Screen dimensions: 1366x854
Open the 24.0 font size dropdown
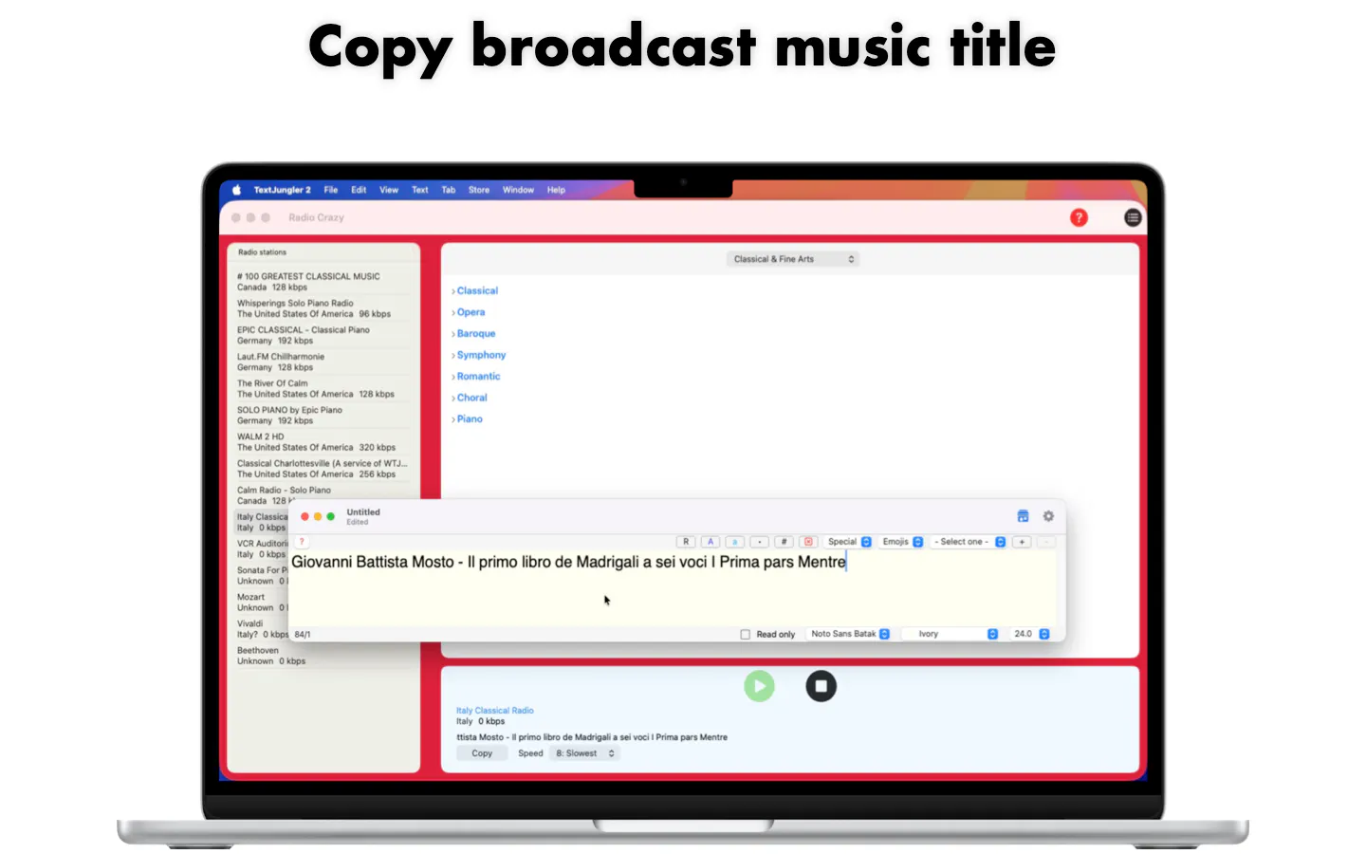[1030, 634]
